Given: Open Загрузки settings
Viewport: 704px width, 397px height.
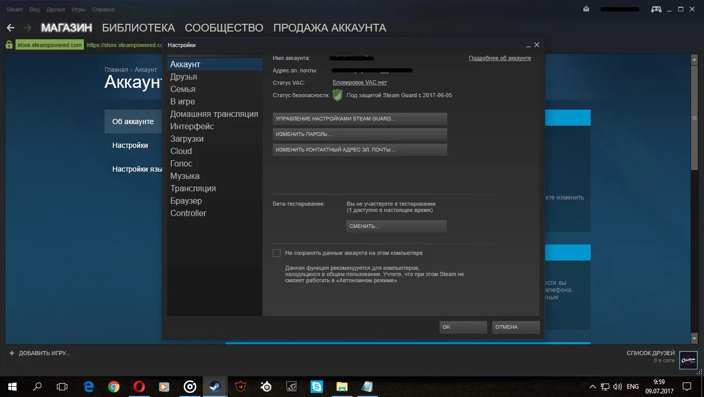Looking at the screenshot, I should [215, 139].
